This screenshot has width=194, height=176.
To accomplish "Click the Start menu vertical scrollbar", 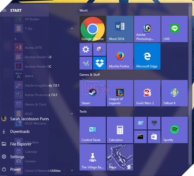I will tap(190, 85).
